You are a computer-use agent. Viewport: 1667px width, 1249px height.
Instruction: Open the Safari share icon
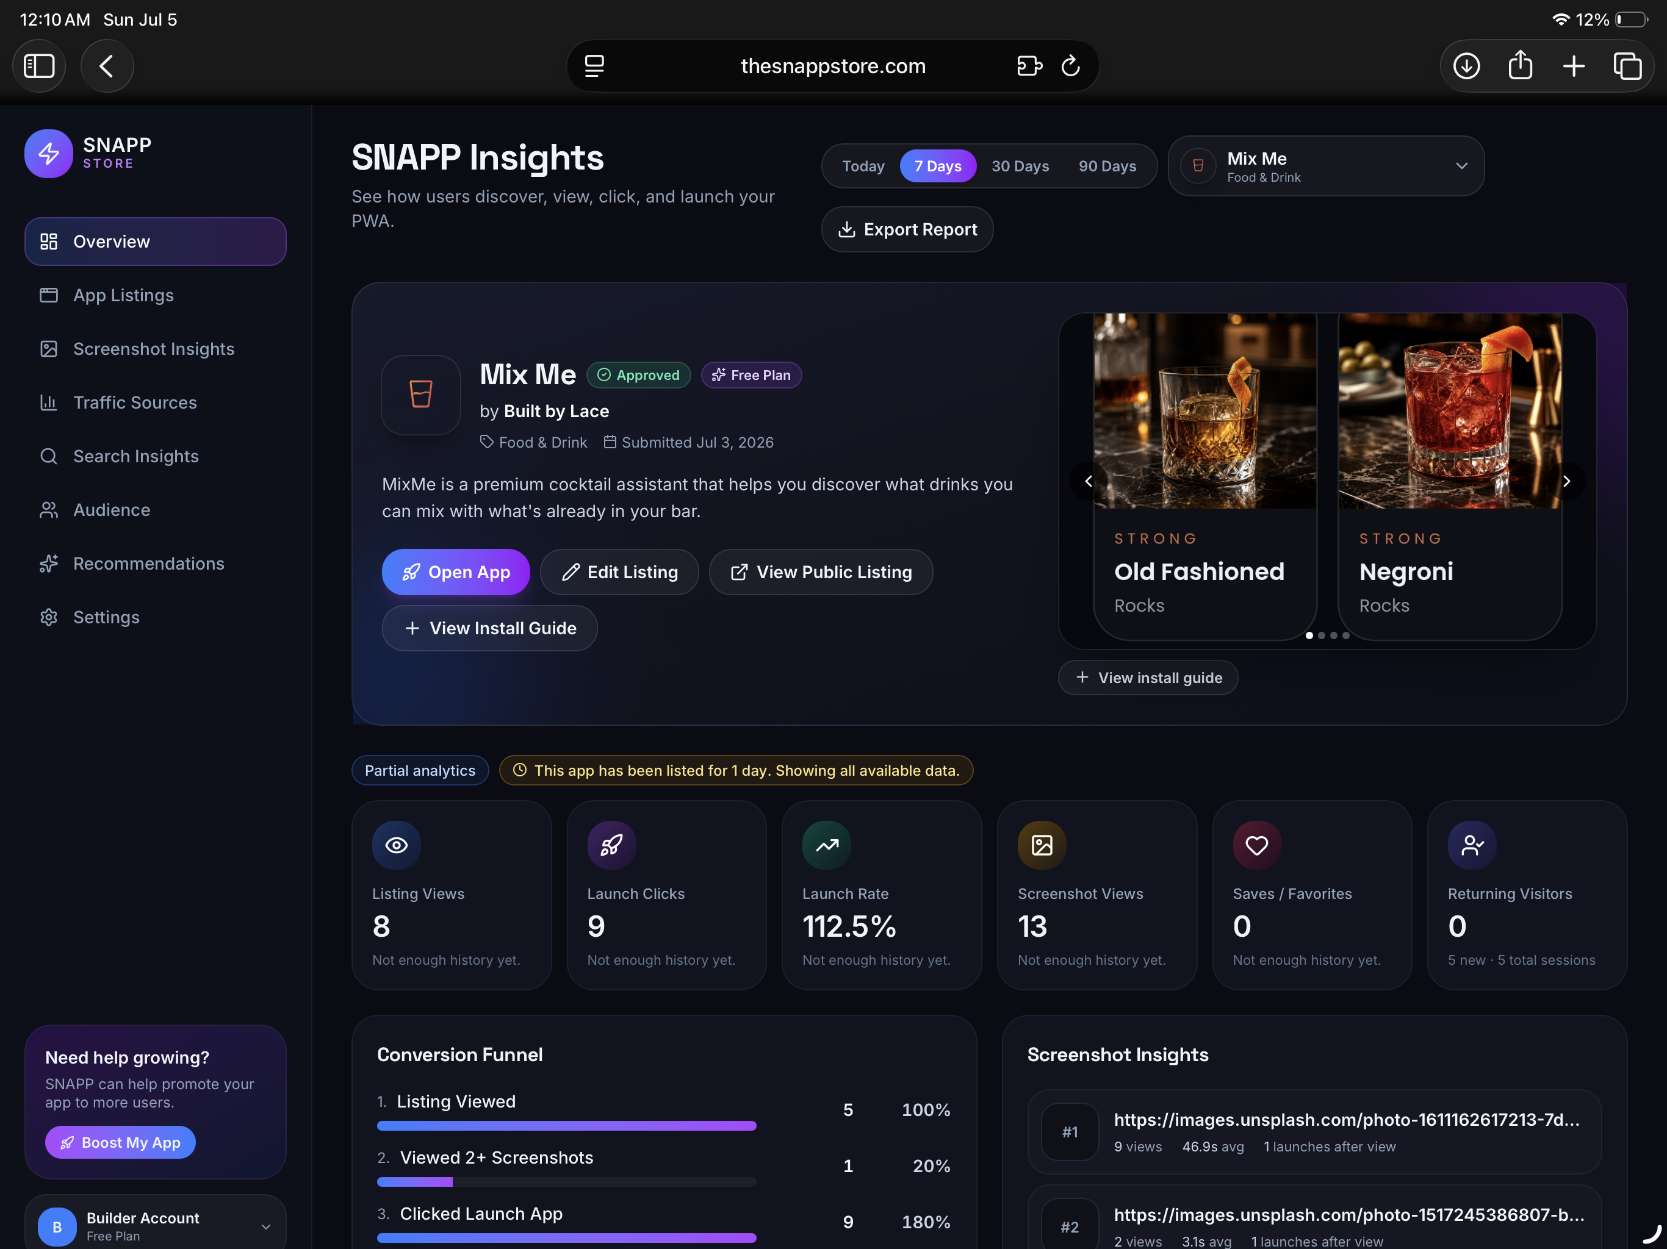[1520, 66]
